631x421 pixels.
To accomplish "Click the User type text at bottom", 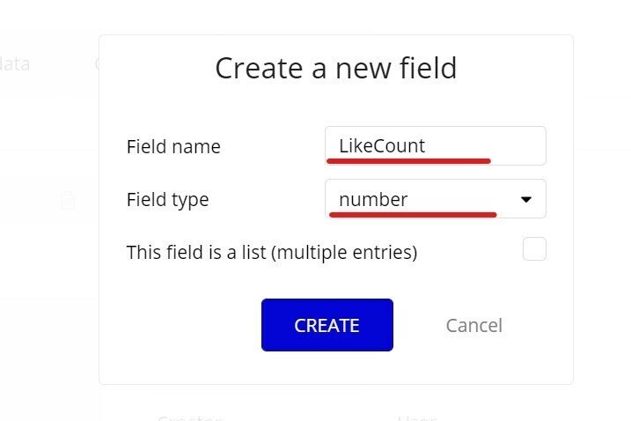I will pos(416,417).
